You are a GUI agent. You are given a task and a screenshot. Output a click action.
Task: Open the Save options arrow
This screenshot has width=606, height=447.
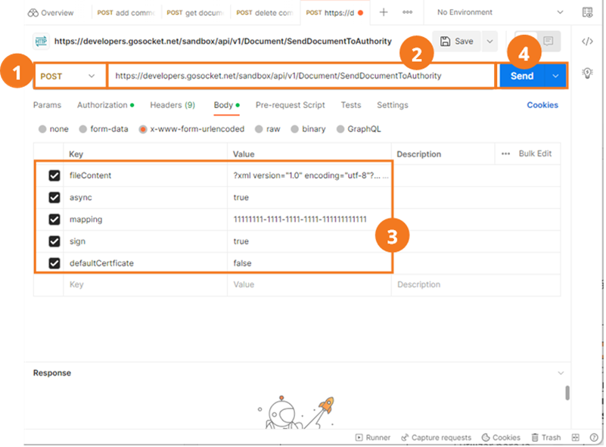pos(489,42)
